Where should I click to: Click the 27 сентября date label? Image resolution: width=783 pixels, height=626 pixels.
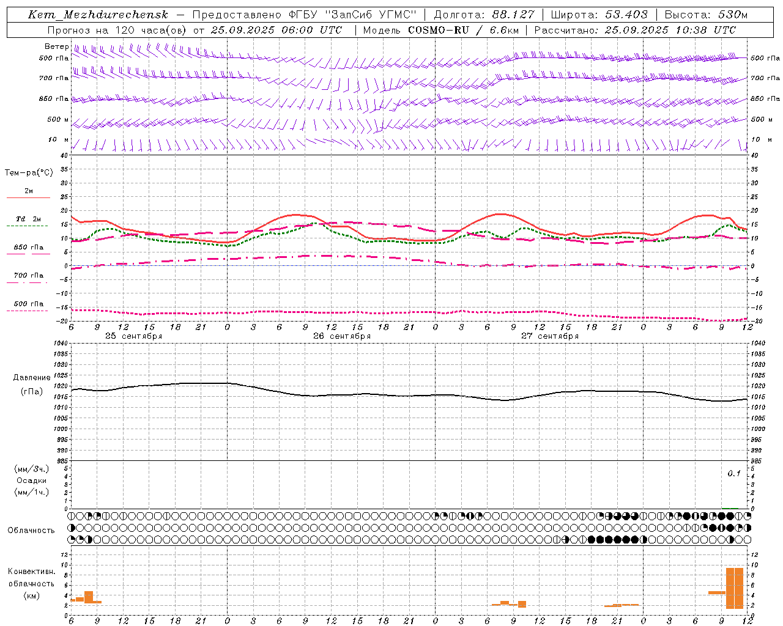pos(550,336)
